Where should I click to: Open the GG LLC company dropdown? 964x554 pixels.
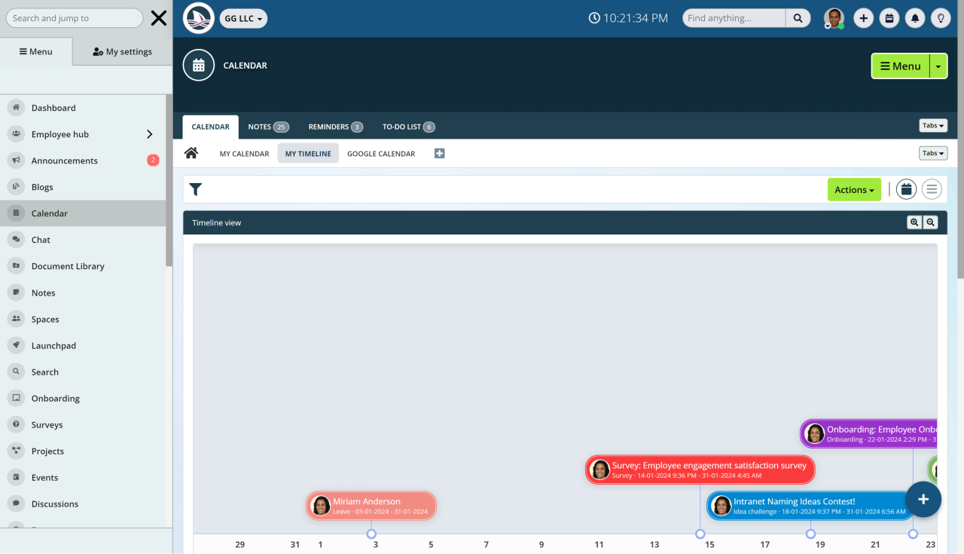point(243,17)
